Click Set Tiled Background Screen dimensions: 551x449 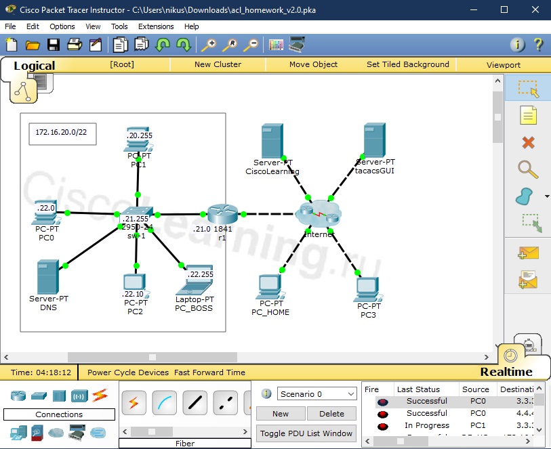407,64
